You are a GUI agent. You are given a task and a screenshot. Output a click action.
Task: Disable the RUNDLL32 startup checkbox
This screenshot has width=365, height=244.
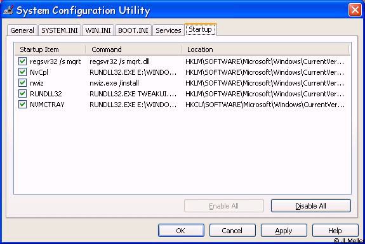23,94
